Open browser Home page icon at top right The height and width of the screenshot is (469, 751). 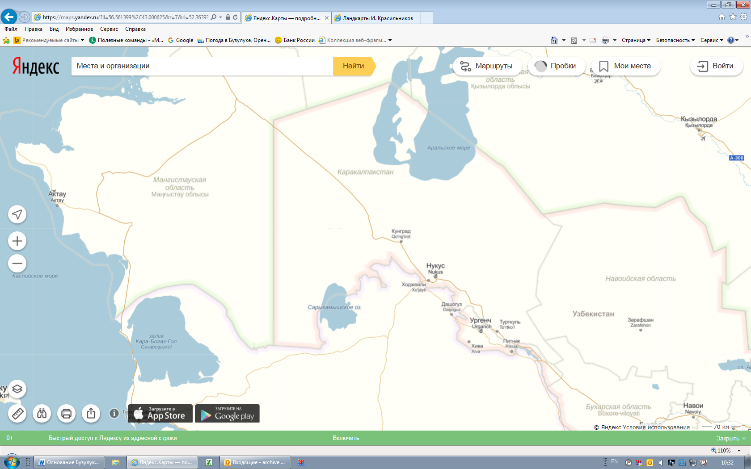(x=722, y=17)
